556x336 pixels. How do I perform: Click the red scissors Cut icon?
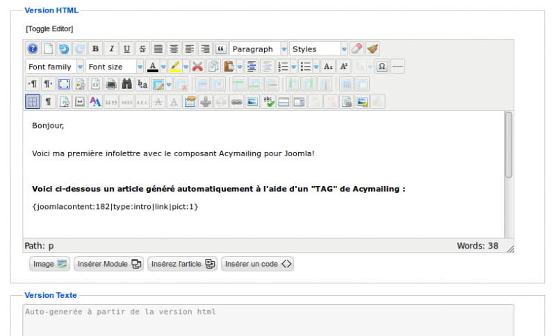click(x=197, y=66)
